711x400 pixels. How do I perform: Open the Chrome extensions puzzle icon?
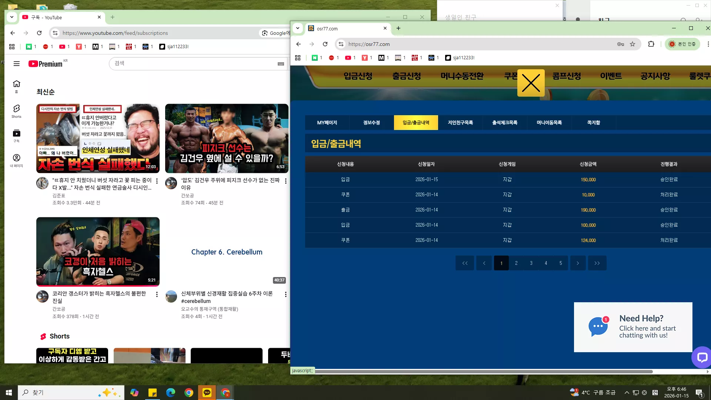pyautogui.click(x=651, y=44)
